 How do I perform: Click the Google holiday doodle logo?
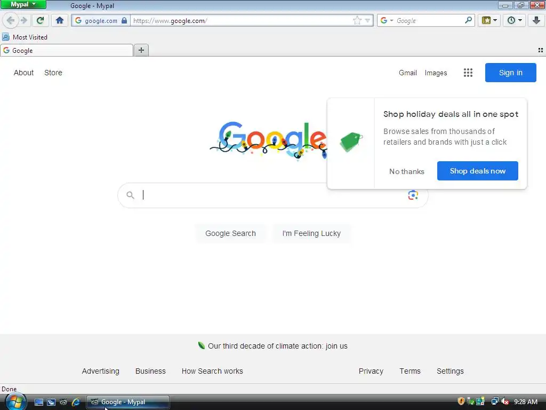(268, 140)
